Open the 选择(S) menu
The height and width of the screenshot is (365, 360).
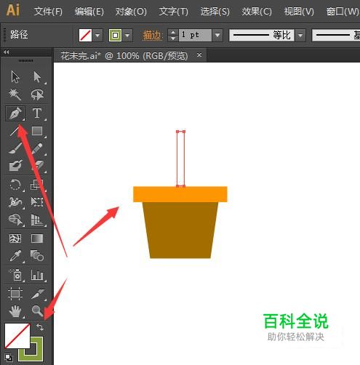click(x=215, y=11)
